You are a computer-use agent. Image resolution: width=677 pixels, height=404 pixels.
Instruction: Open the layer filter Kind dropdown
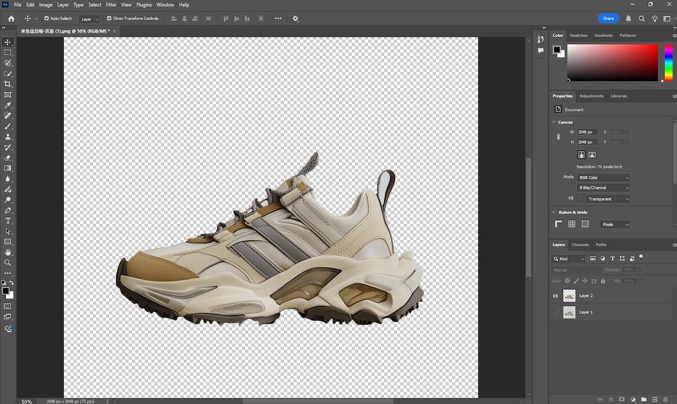pyautogui.click(x=569, y=259)
